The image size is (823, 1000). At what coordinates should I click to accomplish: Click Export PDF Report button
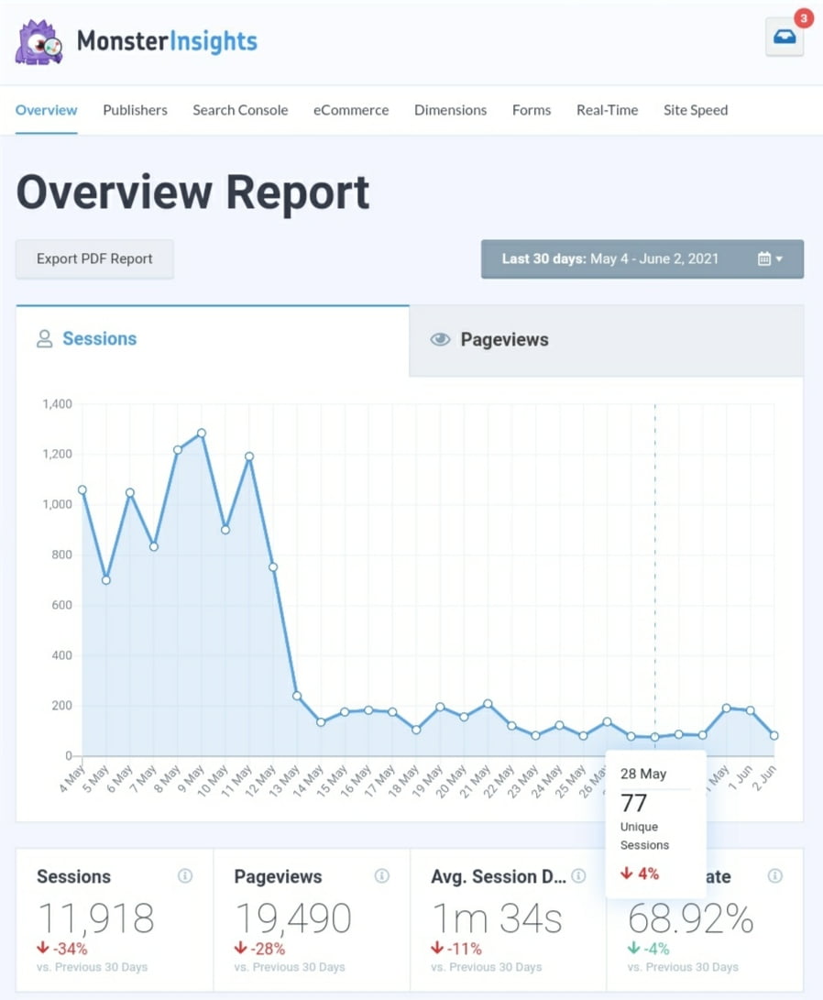click(94, 258)
